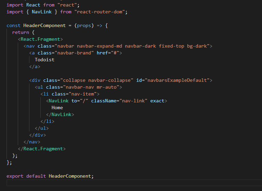The image size is (262, 191).
Task: Click the closing "</ul>" tag
Action: tap(42, 128)
